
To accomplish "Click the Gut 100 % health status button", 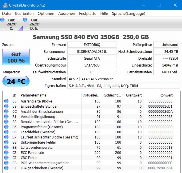I will pos(16,57).
